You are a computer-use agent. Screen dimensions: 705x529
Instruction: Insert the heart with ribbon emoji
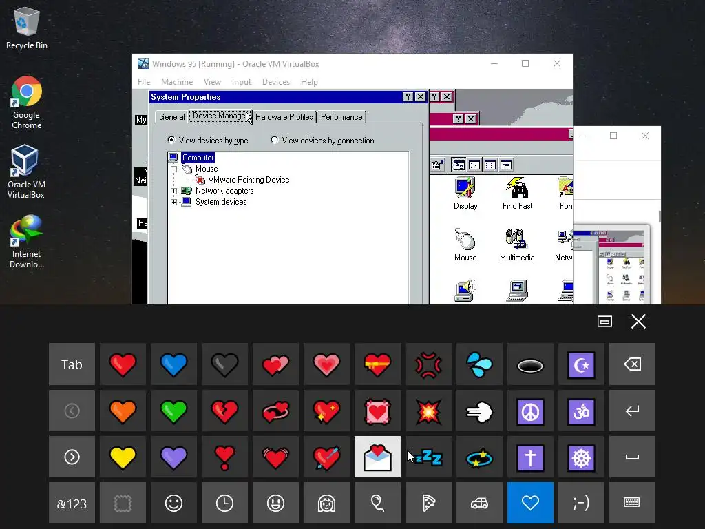[377, 364]
